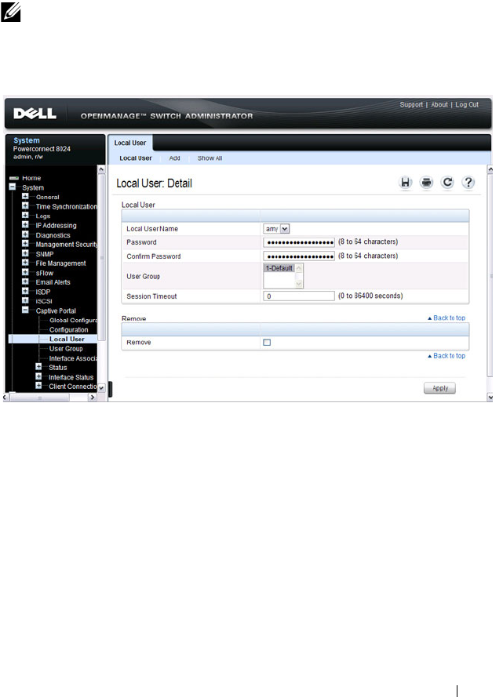
Task: Expand the Time Synchronization node
Action: point(25,205)
